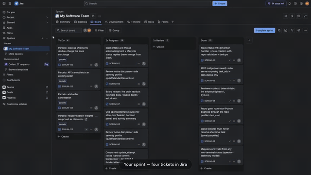Image resolution: width=311 pixels, height=175 pixels.
Task: Open Browse templates in the sidebar
Action: tap(18, 70)
